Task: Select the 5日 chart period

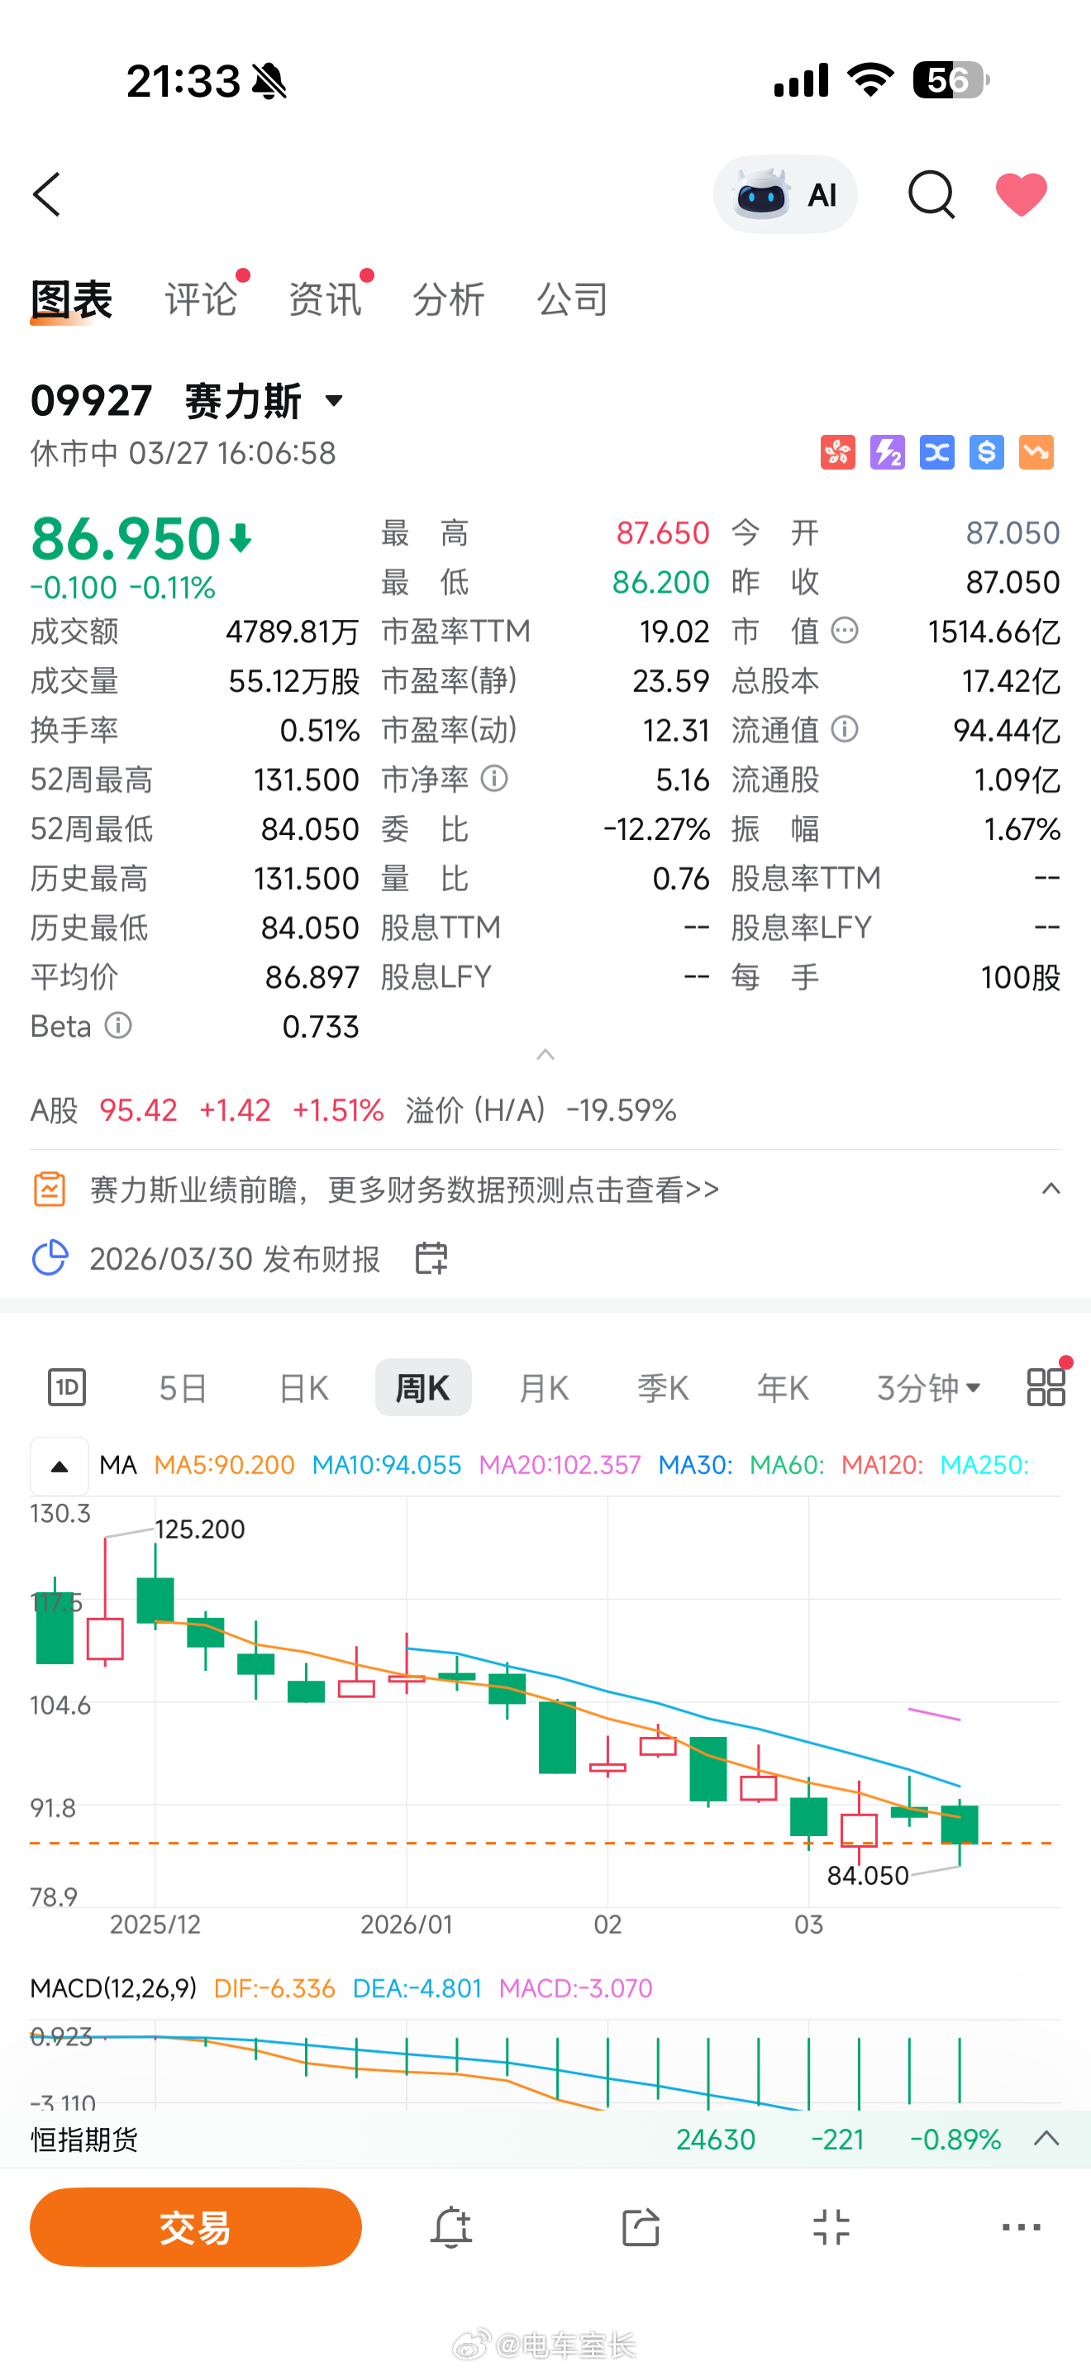Action: click(182, 1387)
